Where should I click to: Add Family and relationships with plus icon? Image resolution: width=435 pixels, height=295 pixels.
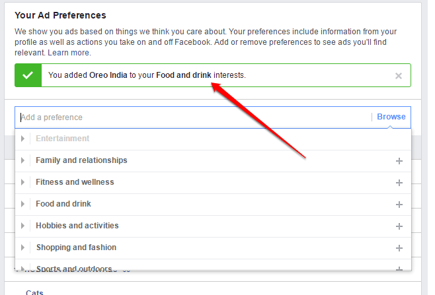[x=399, y=161]
